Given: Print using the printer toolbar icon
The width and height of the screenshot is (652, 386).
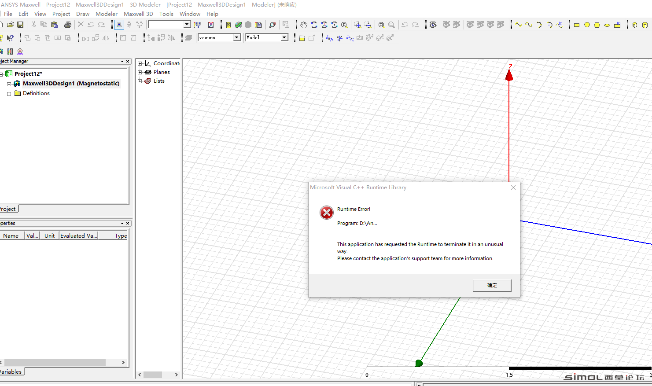Looking at the screenshot, I should (x=68, y=25).
